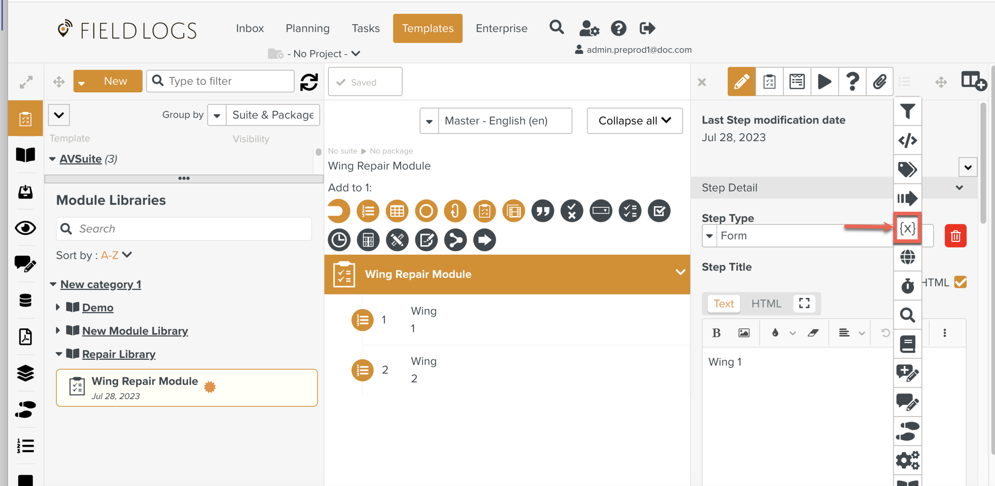Toggle the HTML checkbox
The image size is (995, 486).
tap(960, 282)
